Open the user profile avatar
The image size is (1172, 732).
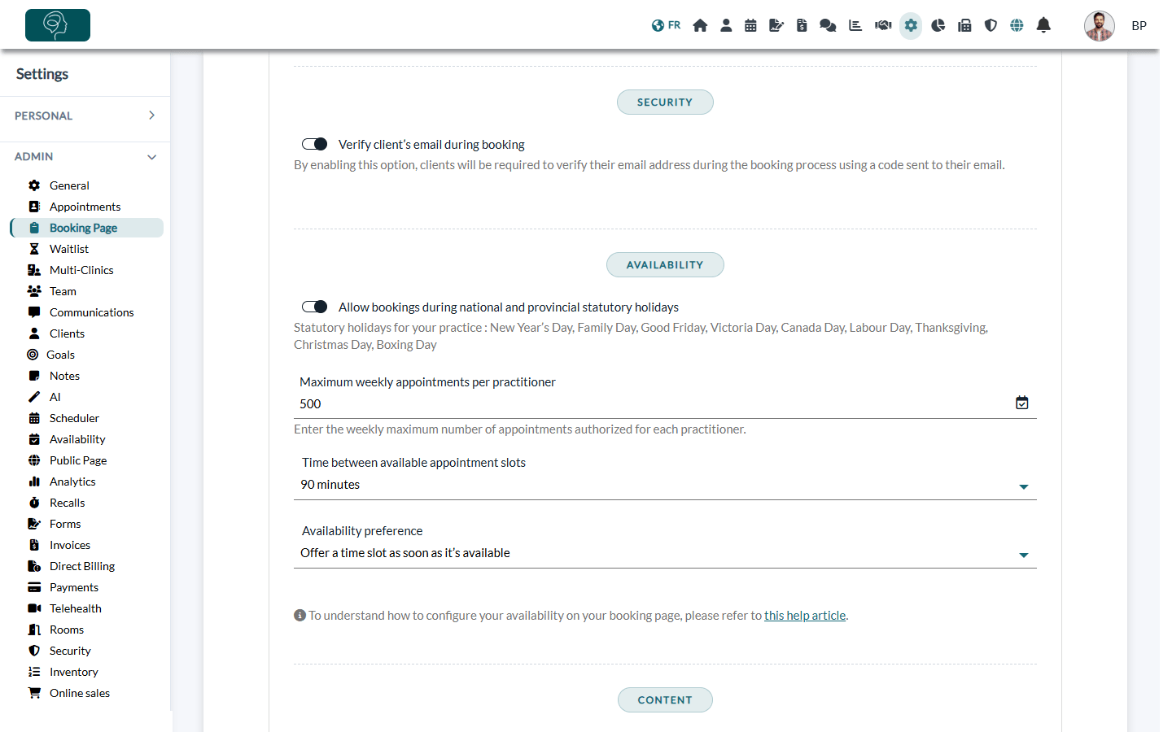1099,26
